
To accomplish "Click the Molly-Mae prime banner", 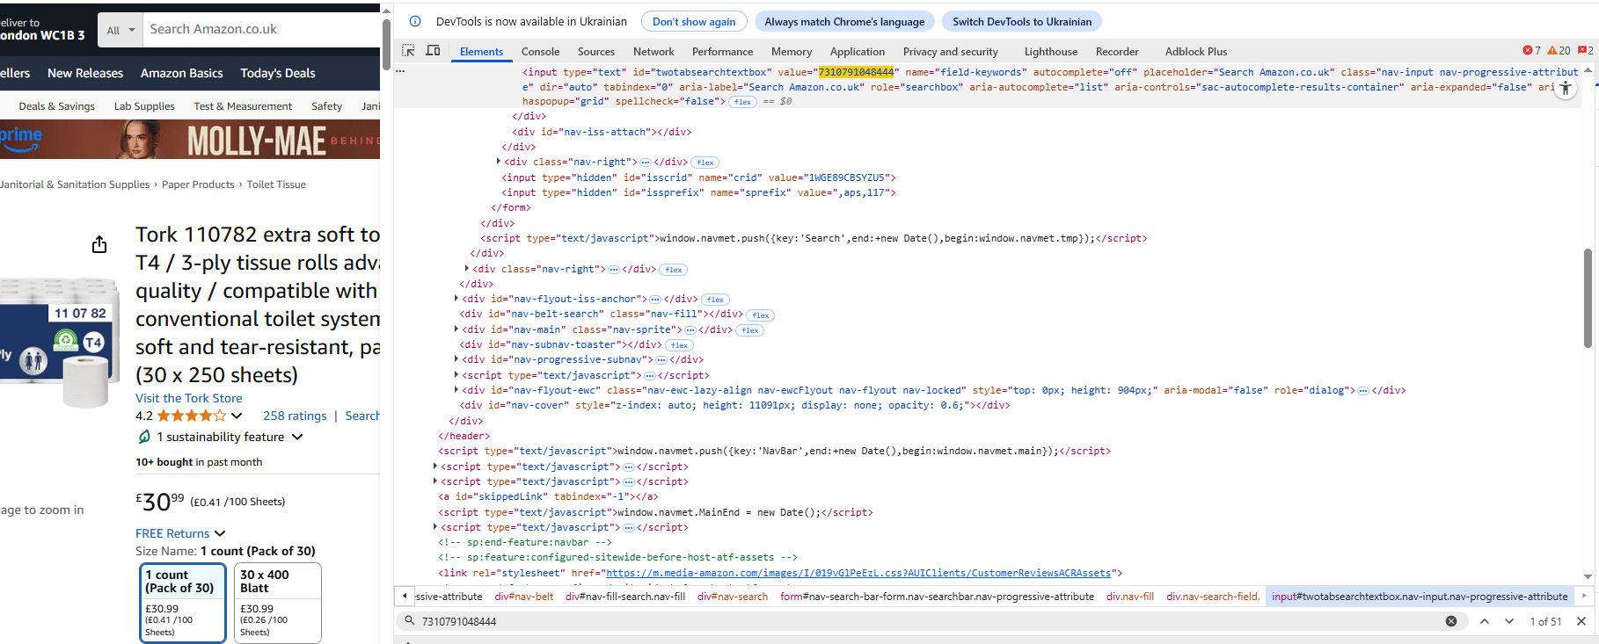I will click(x=190, y=139).
